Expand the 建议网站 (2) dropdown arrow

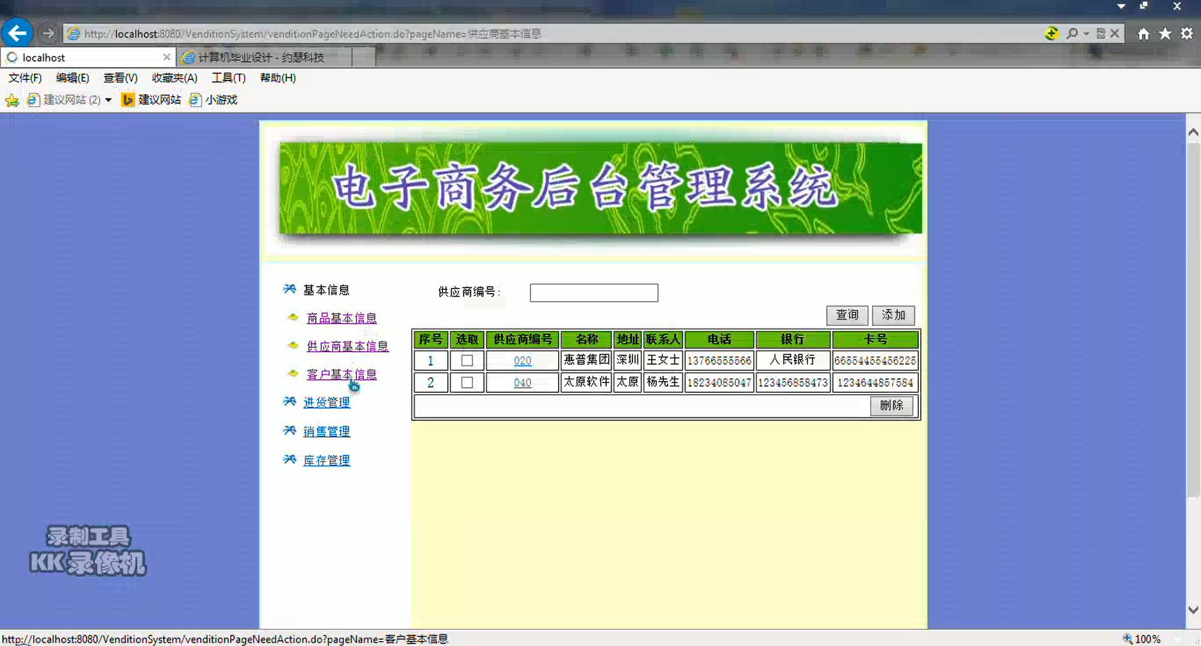point(108,100)
